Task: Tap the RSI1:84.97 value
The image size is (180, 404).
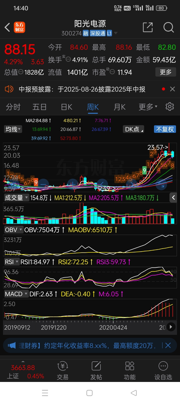Action: point(38,262)
